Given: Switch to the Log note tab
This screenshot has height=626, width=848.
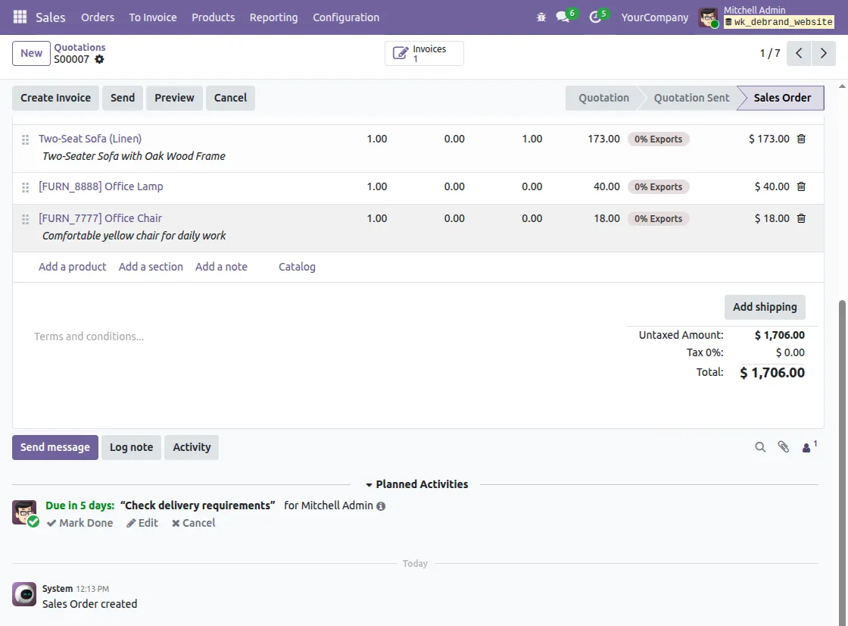Looking at the screenshot, I should click(131, 447).
